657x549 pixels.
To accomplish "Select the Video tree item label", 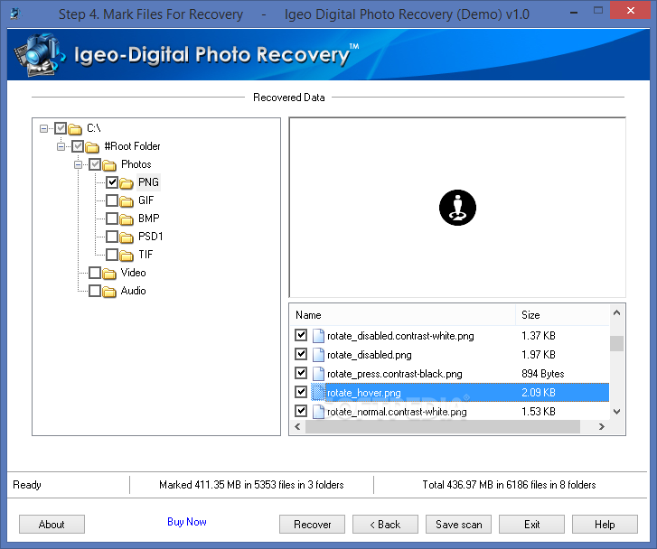I will tap(133, 273).
